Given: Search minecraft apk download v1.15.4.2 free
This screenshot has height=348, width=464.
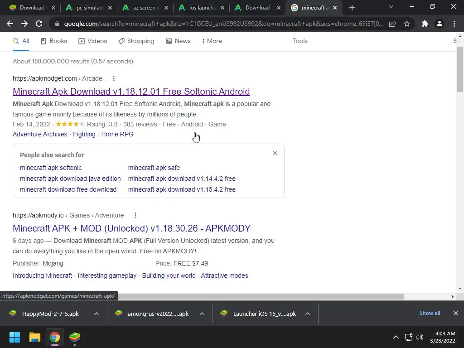Looking at the screenshot, I should pos(182,190).
